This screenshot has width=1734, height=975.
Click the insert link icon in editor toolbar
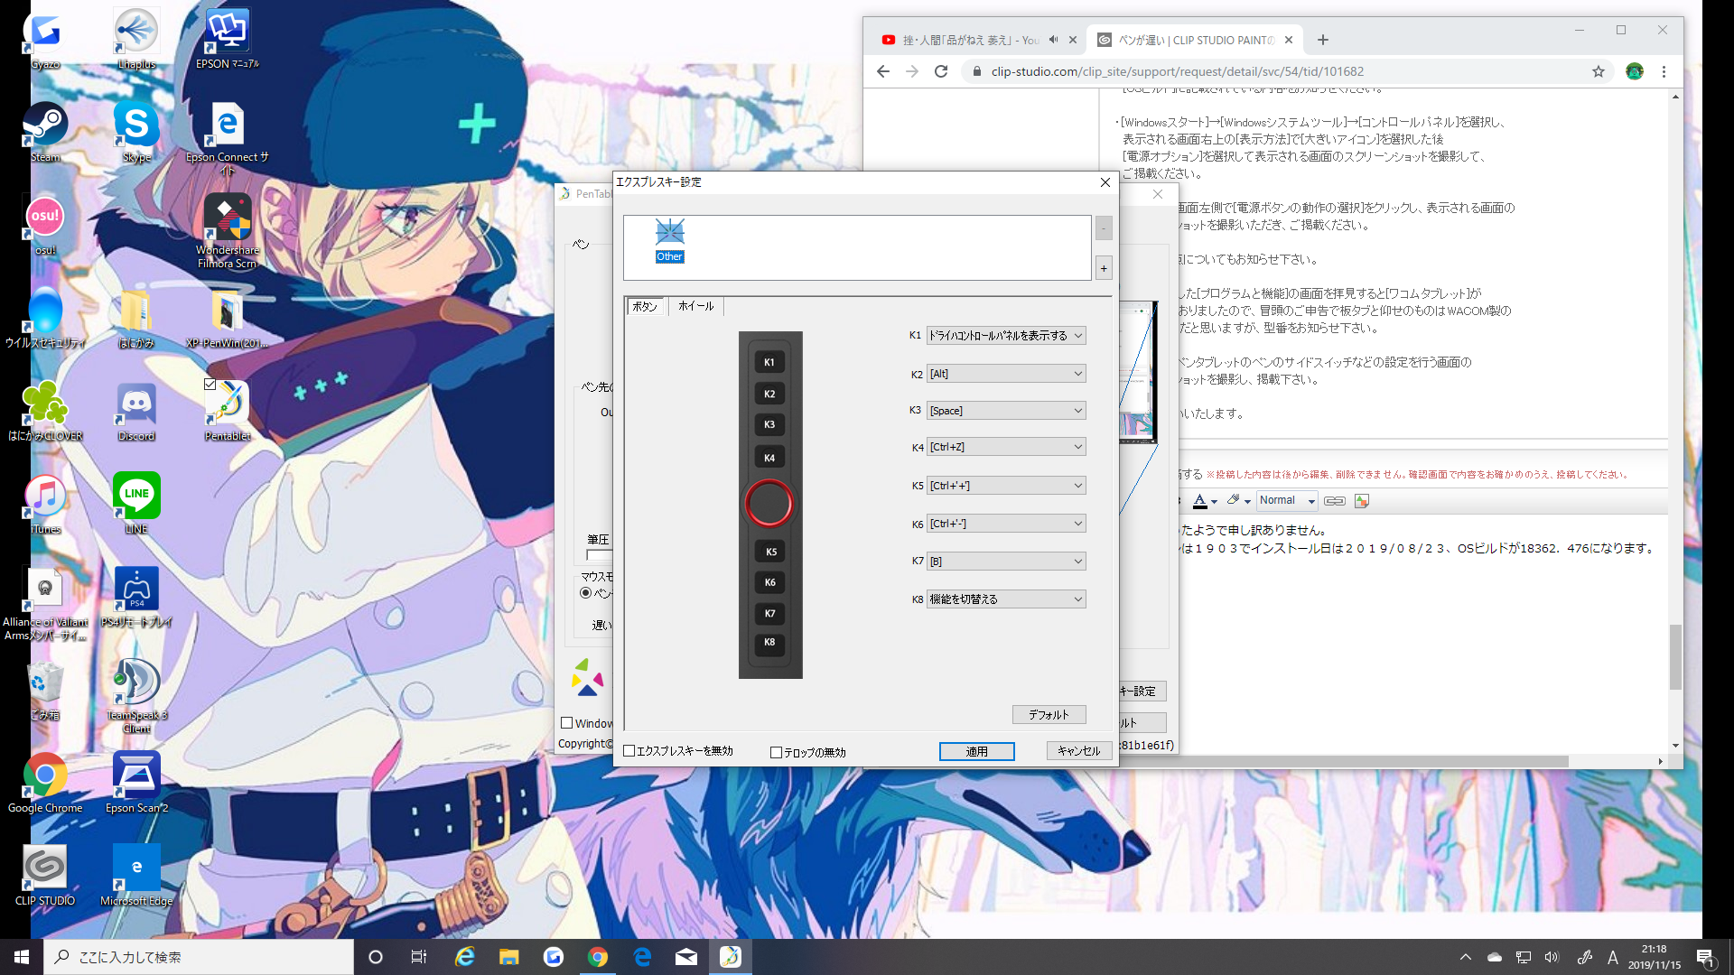click(1335, 501)
